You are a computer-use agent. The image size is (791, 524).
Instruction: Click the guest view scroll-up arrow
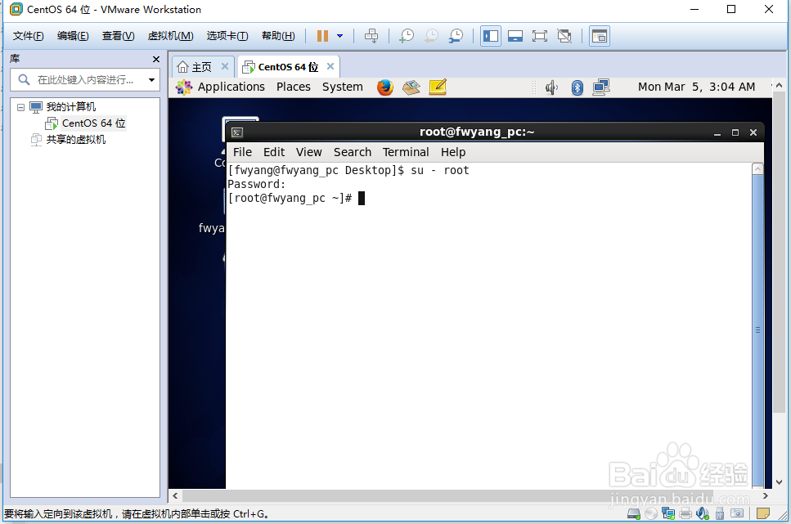[x=779, y=85]
